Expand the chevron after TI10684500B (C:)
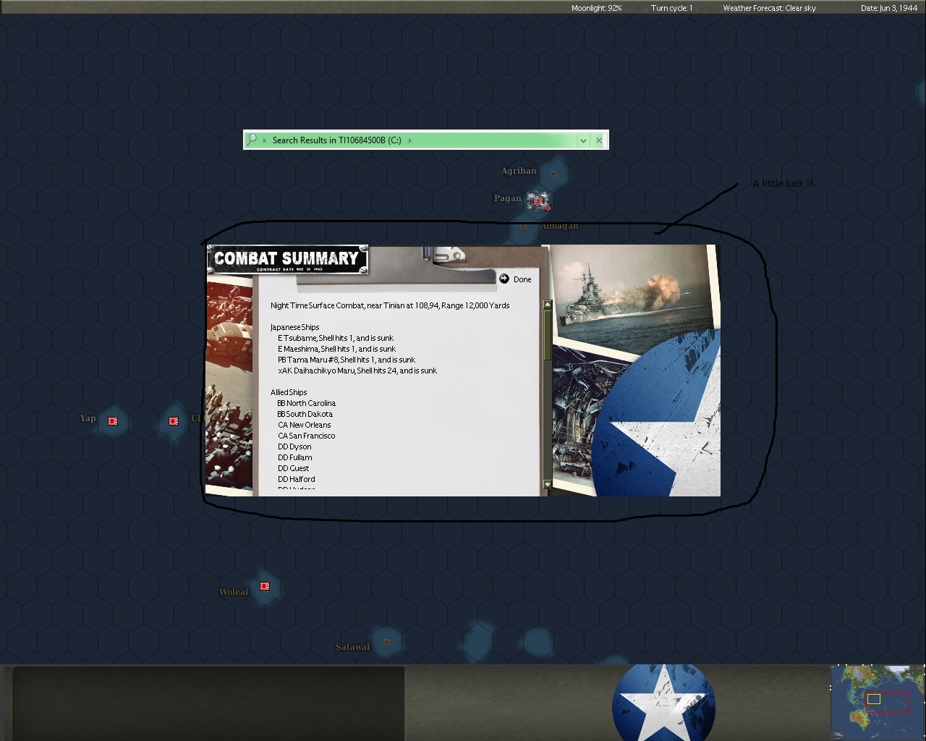 (409, 140)
